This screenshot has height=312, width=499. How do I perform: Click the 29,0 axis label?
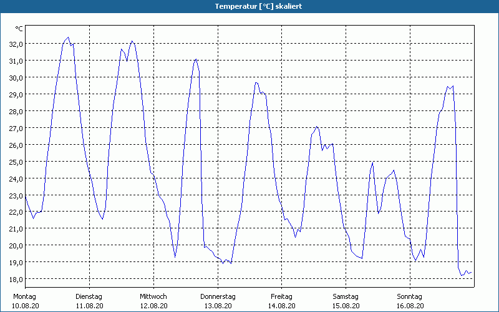click(16, 95)
